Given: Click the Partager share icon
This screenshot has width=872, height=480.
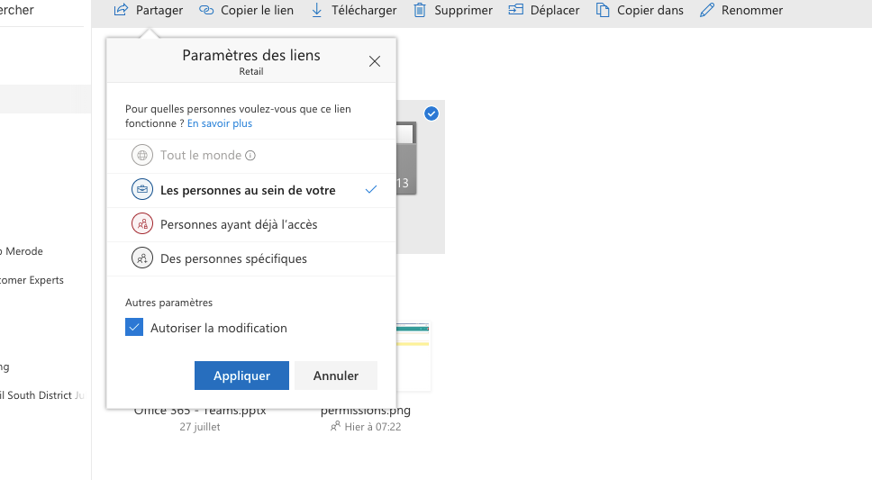Looking at the screenshot, I should click(x=122, y=10).
